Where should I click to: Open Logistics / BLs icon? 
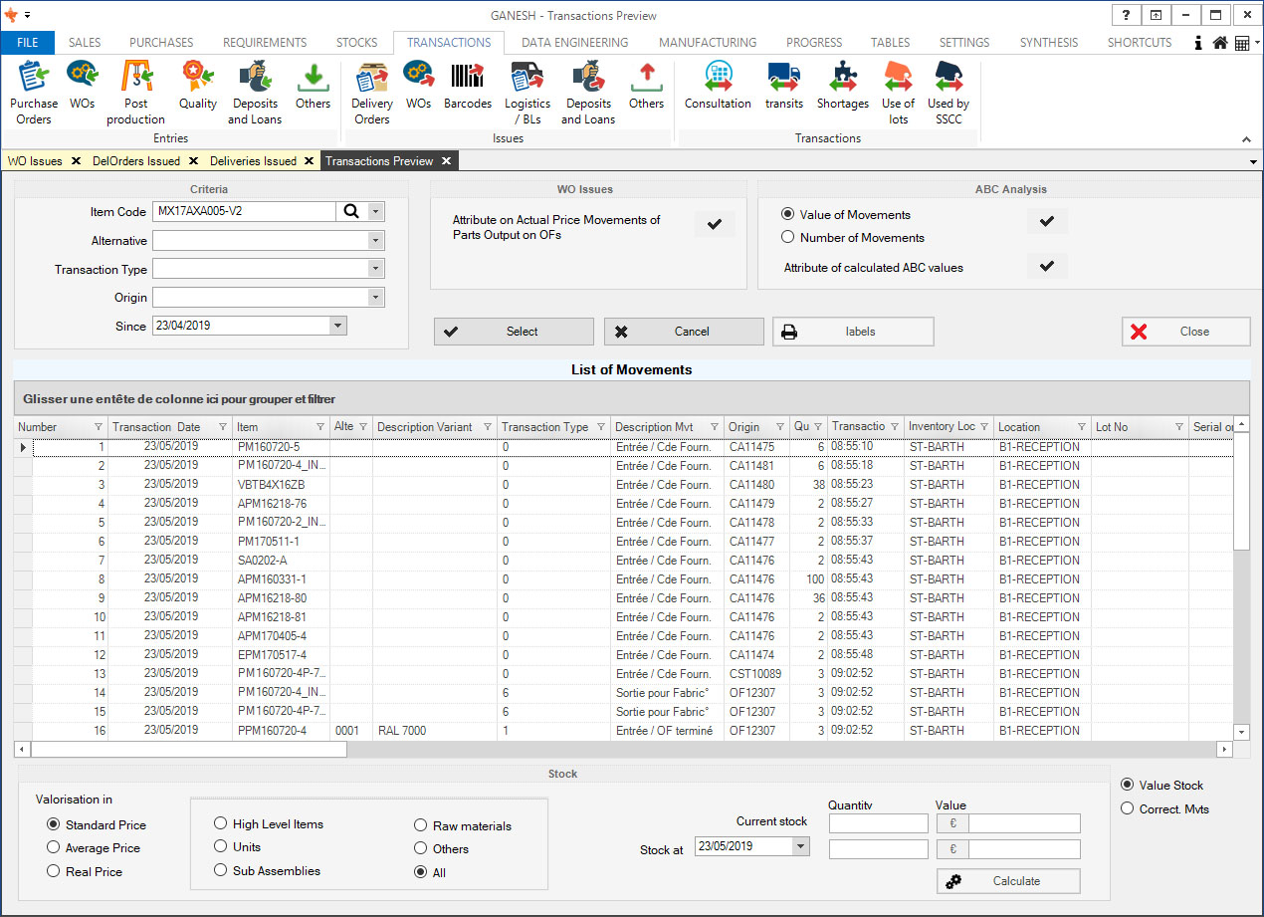[527, 92]
